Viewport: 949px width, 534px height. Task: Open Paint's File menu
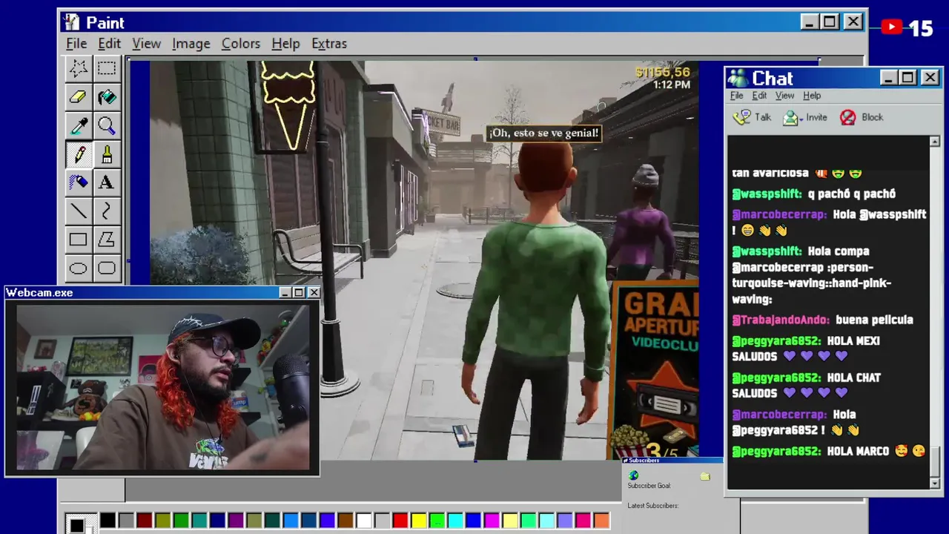pyautogui.click(x=76, y=44)
